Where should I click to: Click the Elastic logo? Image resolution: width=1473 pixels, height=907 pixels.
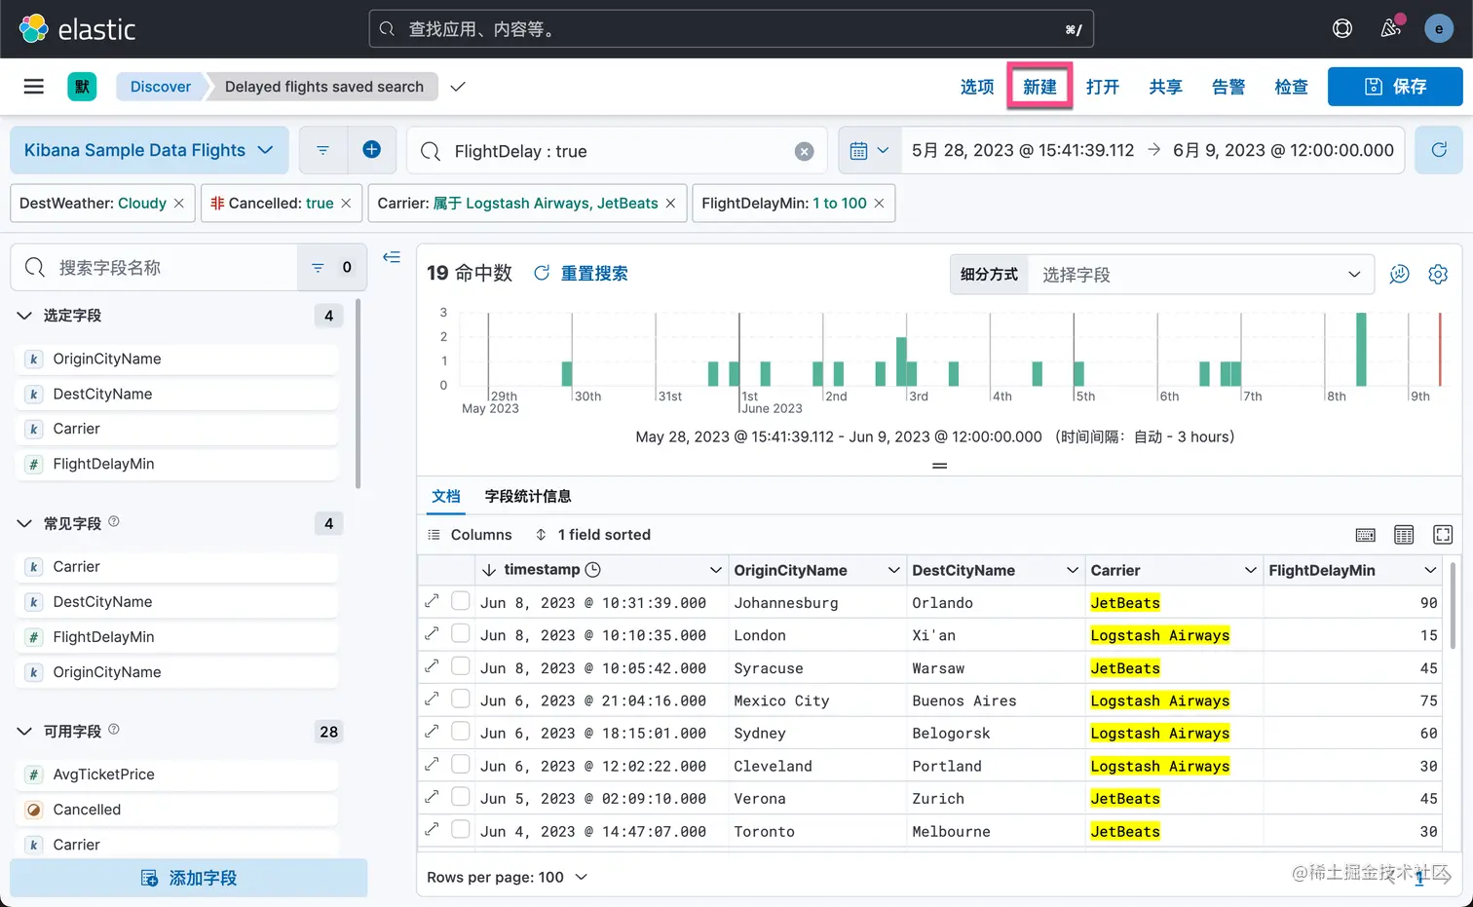[77, 29]
